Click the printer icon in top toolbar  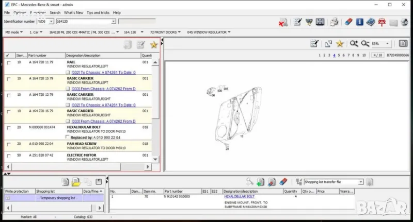pyautogui.click(x=334, y=22)
